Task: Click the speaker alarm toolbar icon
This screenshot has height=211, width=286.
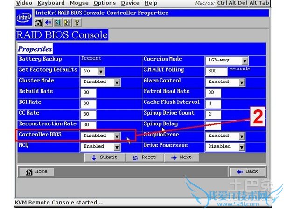Action: pyautogui.click(x=67, y=22)
